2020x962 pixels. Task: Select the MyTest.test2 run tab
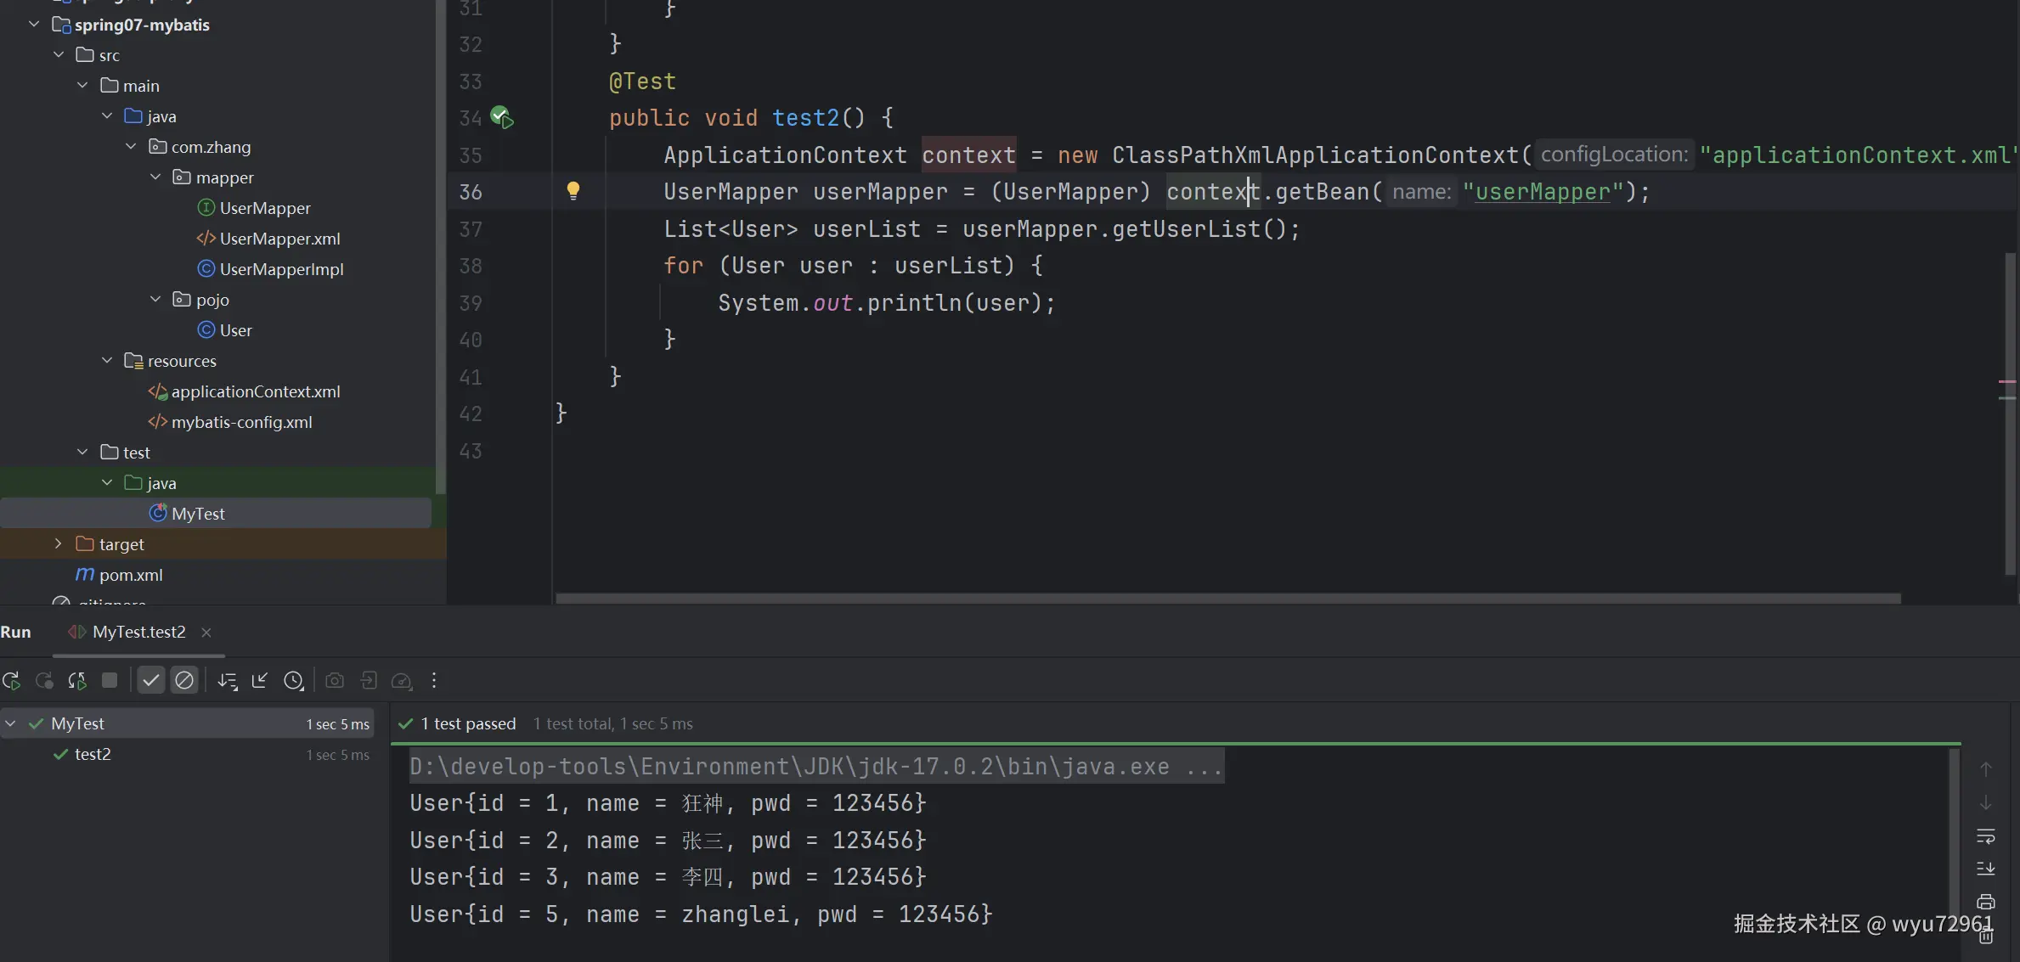pyautogui.click(x=138, y=633)
